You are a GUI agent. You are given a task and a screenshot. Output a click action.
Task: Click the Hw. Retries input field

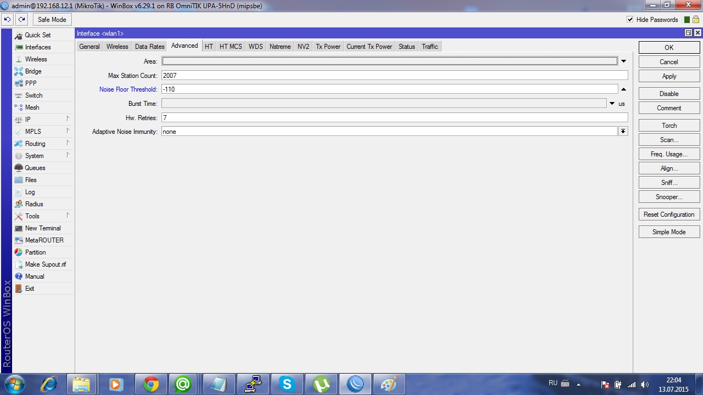point(394,118)
